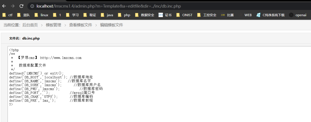This screenshot has width=311, height=122.
Task: Click the DB_CHAR define line
Action: tap(51, 97)
